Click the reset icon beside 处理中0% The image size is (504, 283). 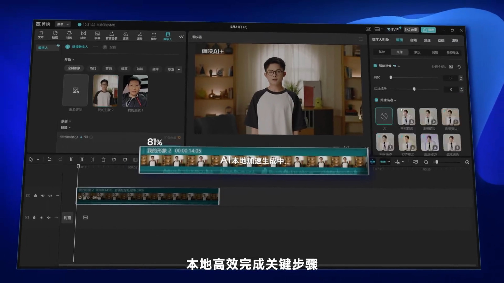click(x=459, y=67)
